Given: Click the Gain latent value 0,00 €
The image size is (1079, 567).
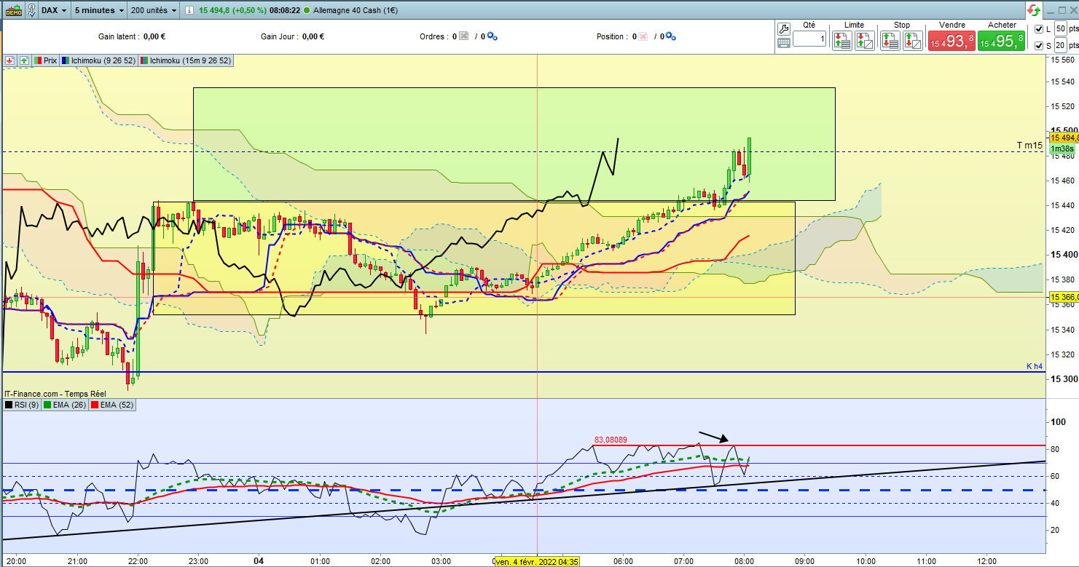Looking at the screenshot, I should (154, 36).
